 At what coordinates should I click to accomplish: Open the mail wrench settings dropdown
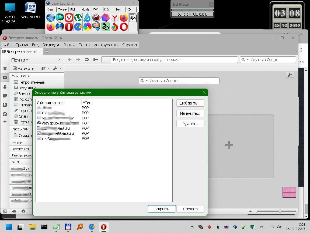pos(57,68)
